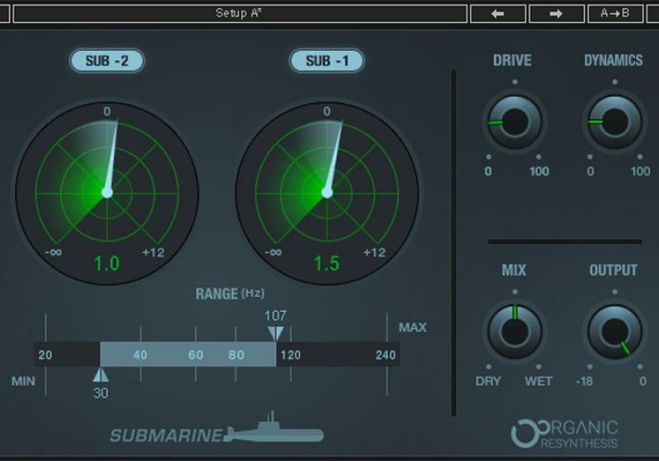
Task: Click the SUB -2 radar level dial
Action: pos(106,192)
